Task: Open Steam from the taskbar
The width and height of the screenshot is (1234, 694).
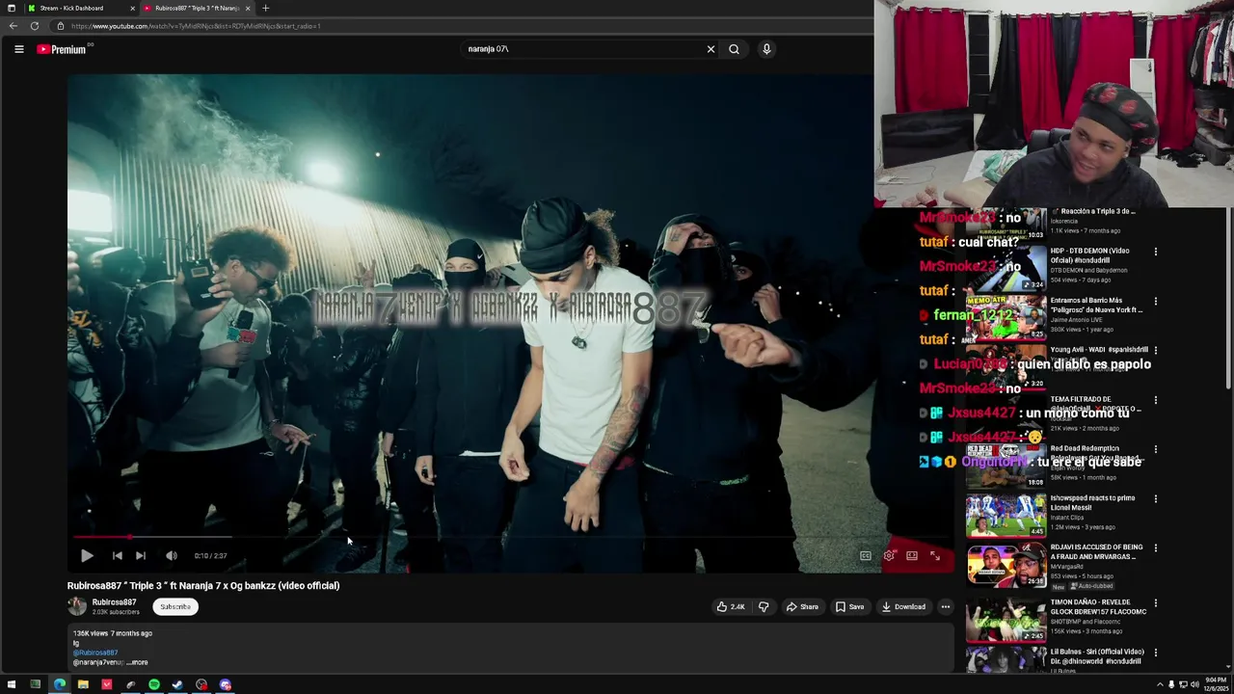Action: click(x=177, y=685)
